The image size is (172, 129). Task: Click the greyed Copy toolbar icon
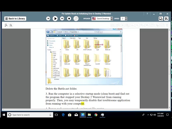117,25
